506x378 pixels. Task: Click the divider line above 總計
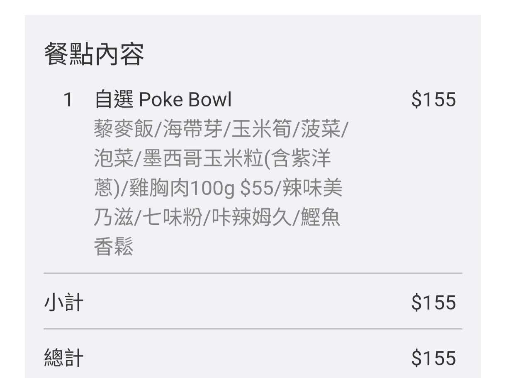point(253,329)
